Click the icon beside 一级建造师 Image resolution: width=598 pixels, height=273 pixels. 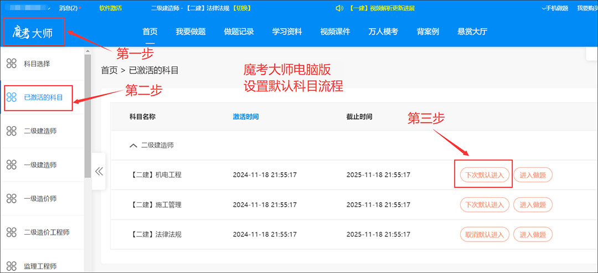click(x=12, y=164)
